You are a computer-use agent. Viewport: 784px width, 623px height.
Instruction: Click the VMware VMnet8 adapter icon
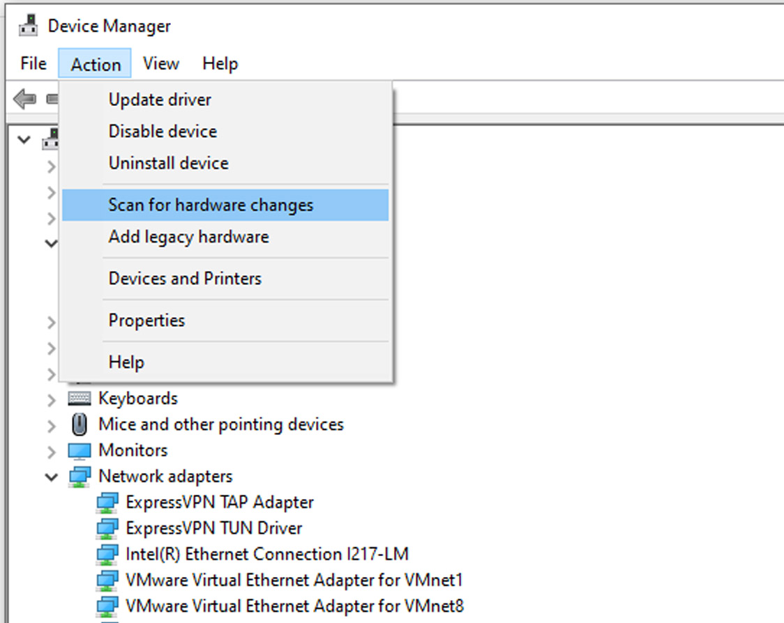(x=107, y=606)
